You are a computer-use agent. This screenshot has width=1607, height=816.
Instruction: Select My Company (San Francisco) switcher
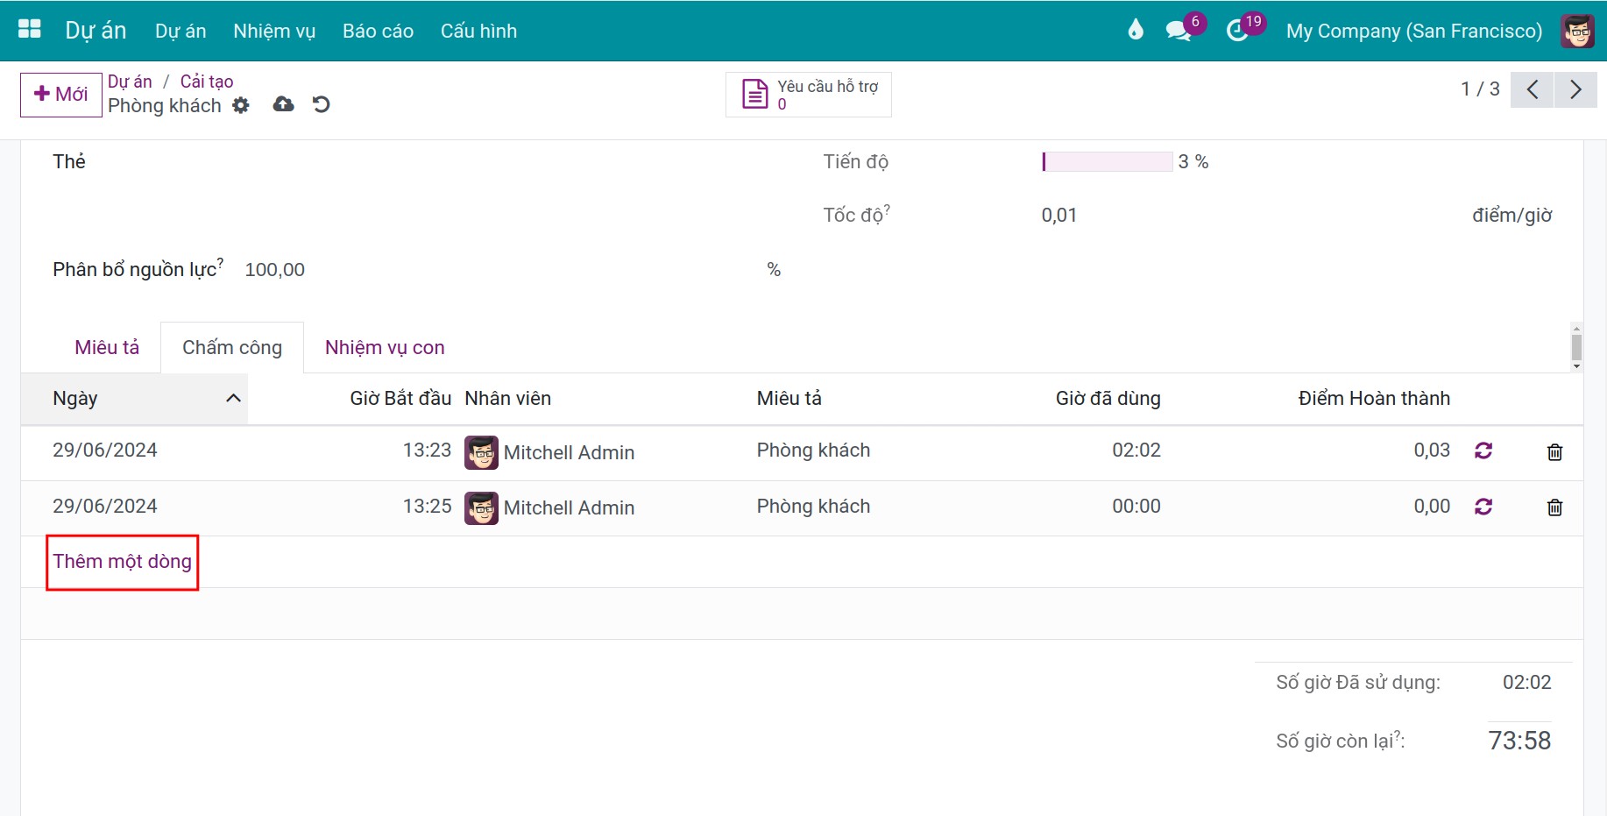(x=1413, y=31)
